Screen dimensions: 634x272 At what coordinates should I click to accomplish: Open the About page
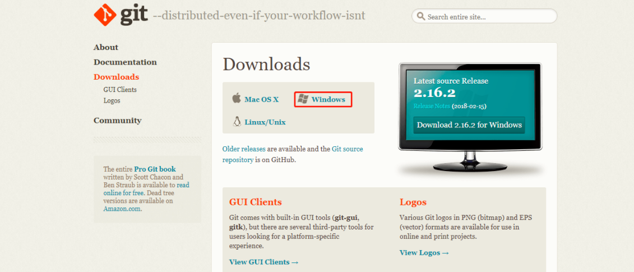(x=106, y=47)
